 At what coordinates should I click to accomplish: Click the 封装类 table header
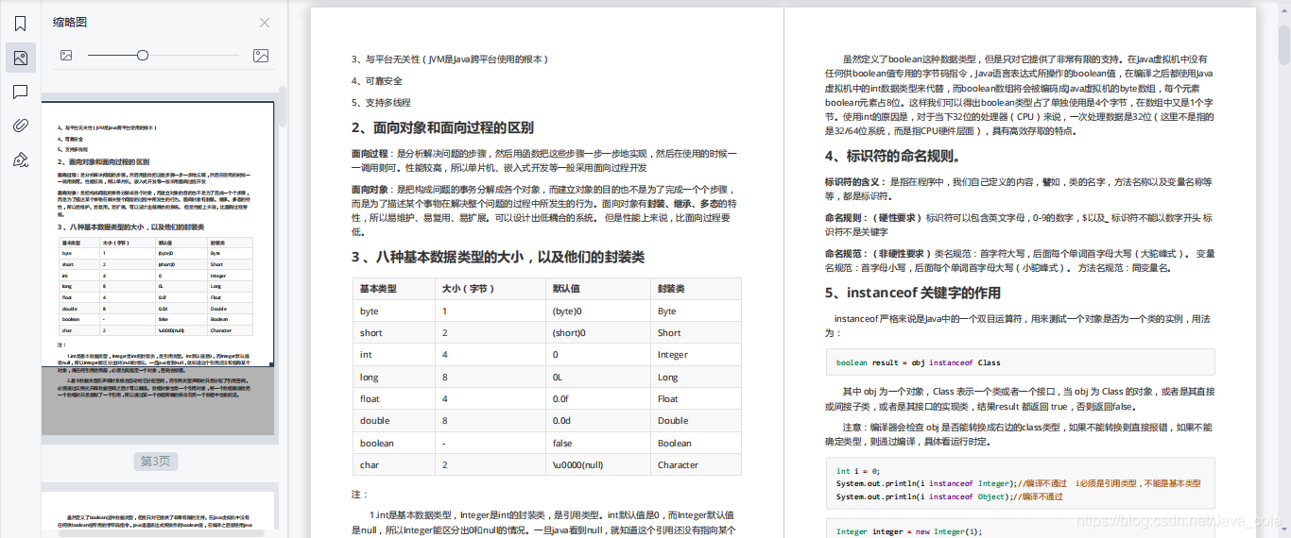pyautogui.click(x=672, y=288)
